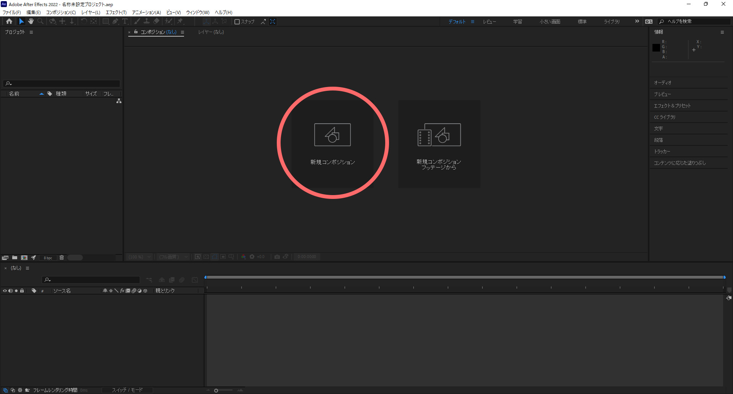Image resolution: width=733 pixels, height=394 pixels.
Task: Expand the エフェクト＆プリセット panel
Action: [x=672, y=106]
